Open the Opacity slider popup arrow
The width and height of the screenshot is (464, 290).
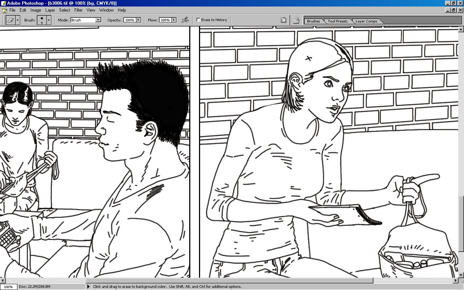tap(138, 20)
